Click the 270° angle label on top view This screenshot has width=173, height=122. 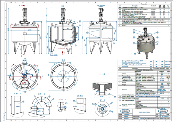pos(9,76)
